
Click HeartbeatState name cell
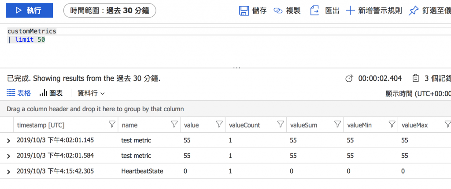click(x=142, y=171)
